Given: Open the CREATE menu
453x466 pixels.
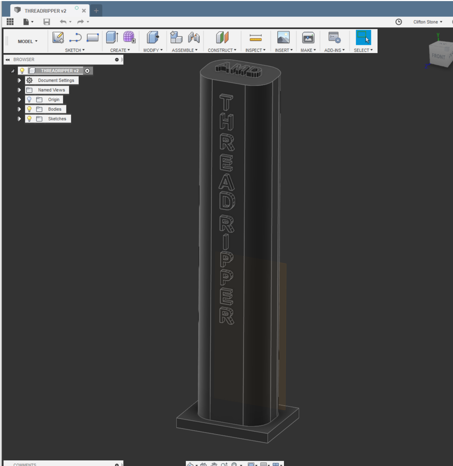Looking at the screenshot, I should point(120,50).
